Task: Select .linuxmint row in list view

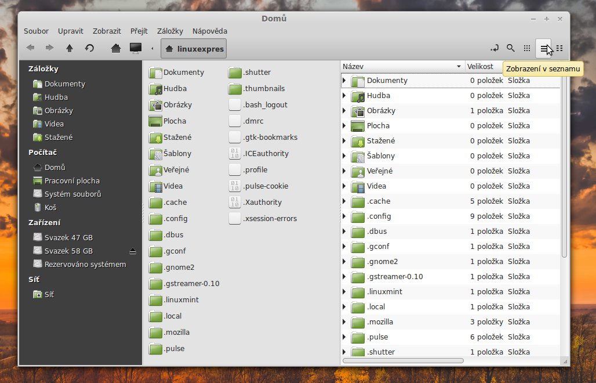Action: point(450,292)
